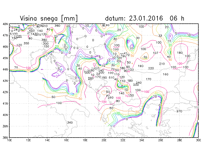
Task: Click the '42N' latitude axis label
Action: click(5, 92)
